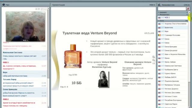Image resolution: width=192 pixels, height=108 pixels.
Task: Click the Стр. 8 - 9 page label
Action: coord(64,87)
